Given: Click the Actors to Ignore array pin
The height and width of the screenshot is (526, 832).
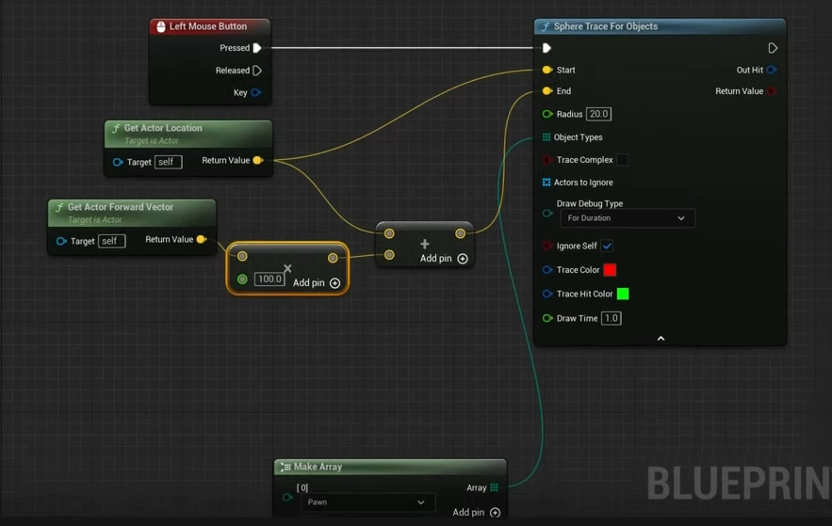Looking at the screenshot, I should click(x=547, y=183).
